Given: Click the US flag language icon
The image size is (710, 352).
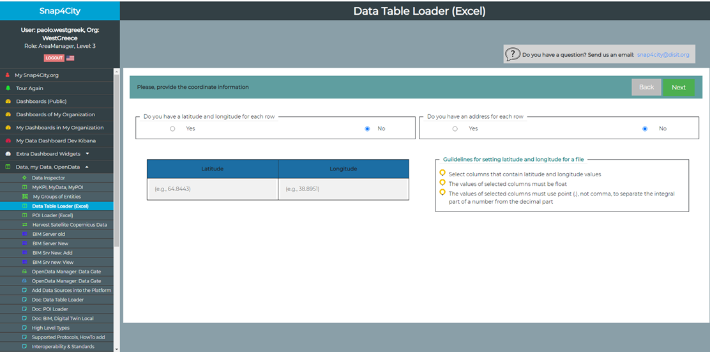Looking at the screenshot, I should [70, 58].
